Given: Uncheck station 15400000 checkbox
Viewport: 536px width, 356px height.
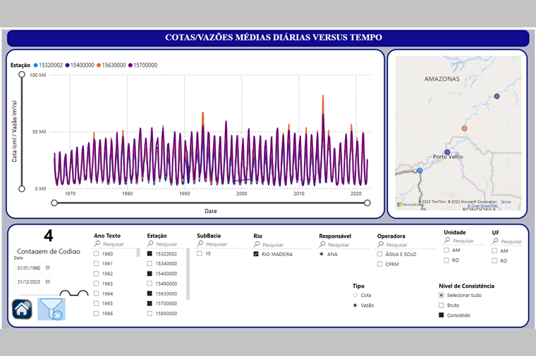Looking at the screenshot, I should point(150,274).
